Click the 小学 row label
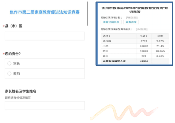The width and height of the screenshot is (175, 123). (x=105, y=46)
